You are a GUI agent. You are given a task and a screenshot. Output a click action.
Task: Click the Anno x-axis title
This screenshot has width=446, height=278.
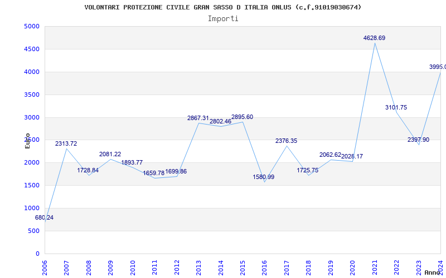pyautogui.click(x=433, y=272)
